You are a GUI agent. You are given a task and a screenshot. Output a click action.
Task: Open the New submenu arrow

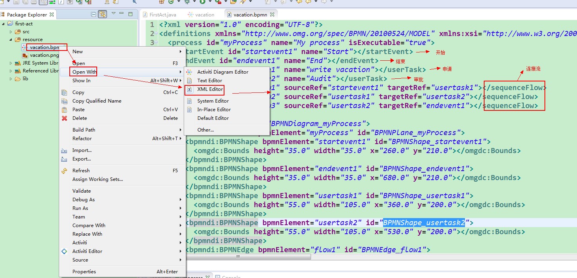pos(181,52)
